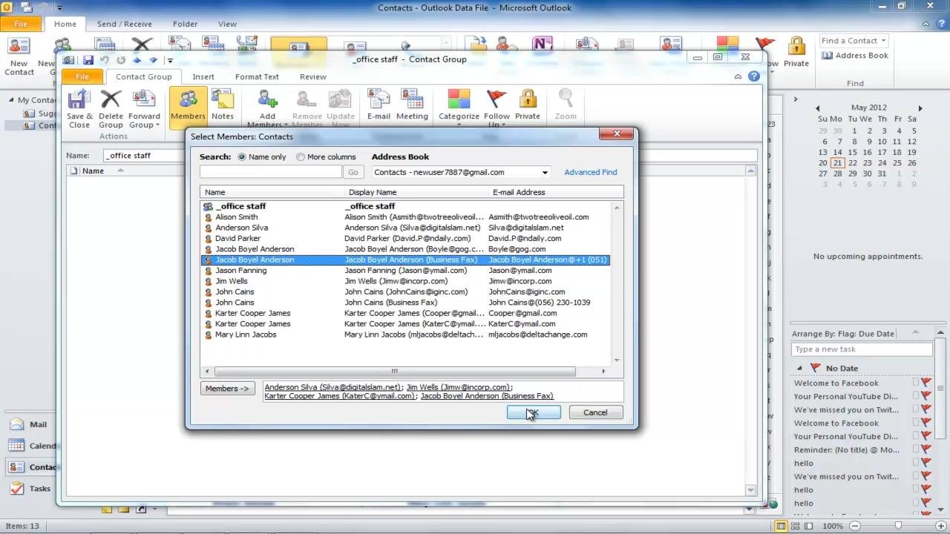Open the Notes view button

223,105
